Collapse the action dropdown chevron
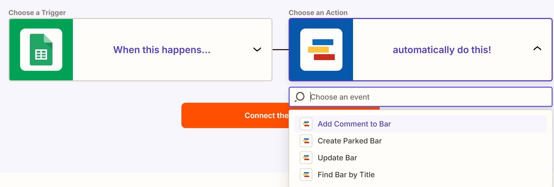Image resolution: width=554 pixels, height=187 pixels. [x=537, y=48]
